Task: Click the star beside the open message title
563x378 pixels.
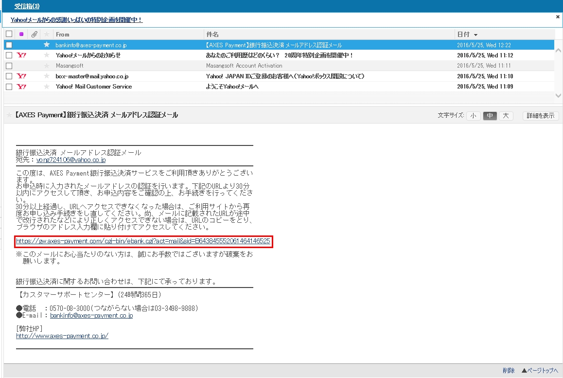Action: pyautogui.click(x=9, y=115)
